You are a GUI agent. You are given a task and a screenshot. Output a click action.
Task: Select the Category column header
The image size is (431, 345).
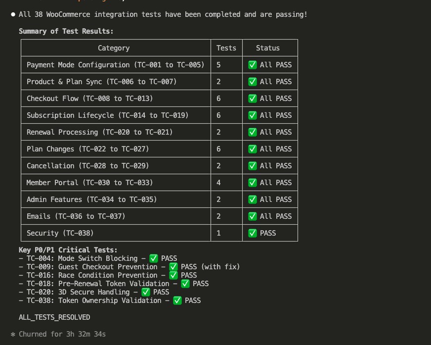click(114, 48)
